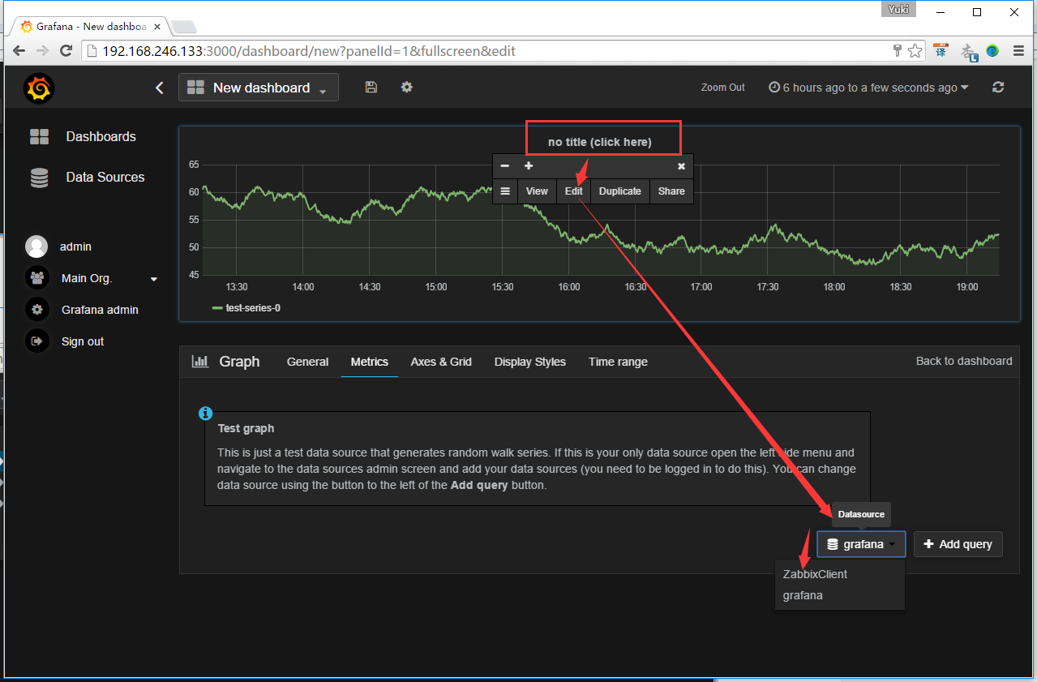The height and width of the screenshot is (682, 1037).
Task: Click the Dashboards grid icon
Action: (39, 136)
